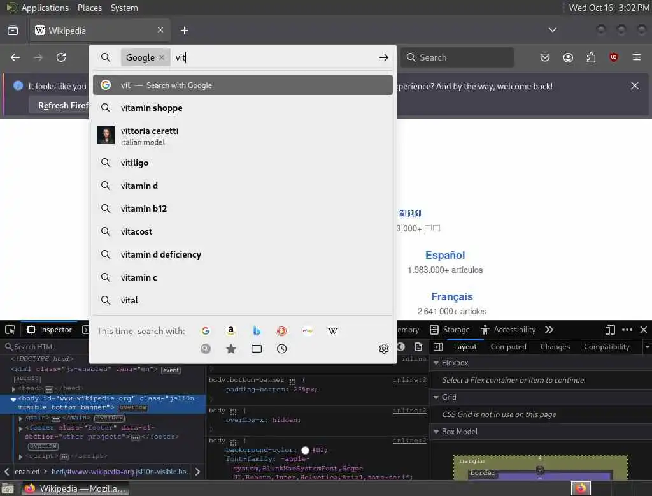Expand the head element node
The width and height of the screenshot is (652, 496).
point(13,388)
